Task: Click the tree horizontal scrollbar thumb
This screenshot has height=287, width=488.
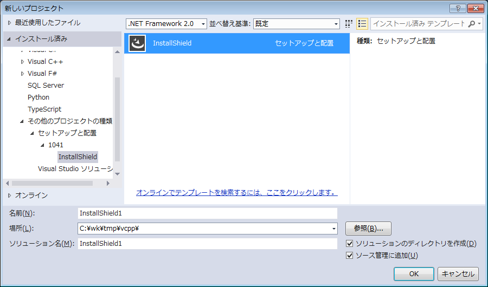Action: coord(52,184)
